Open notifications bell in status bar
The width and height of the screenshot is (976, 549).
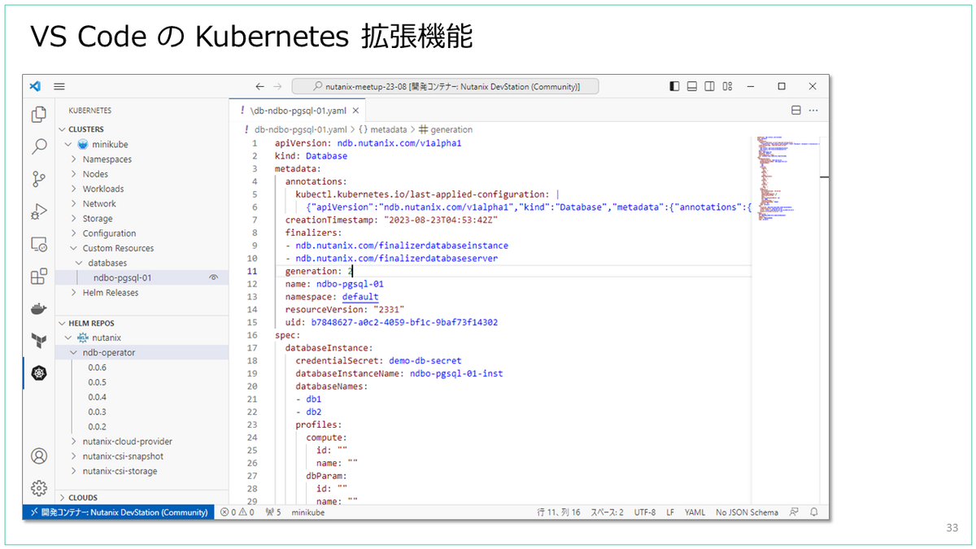pos(814,512)
